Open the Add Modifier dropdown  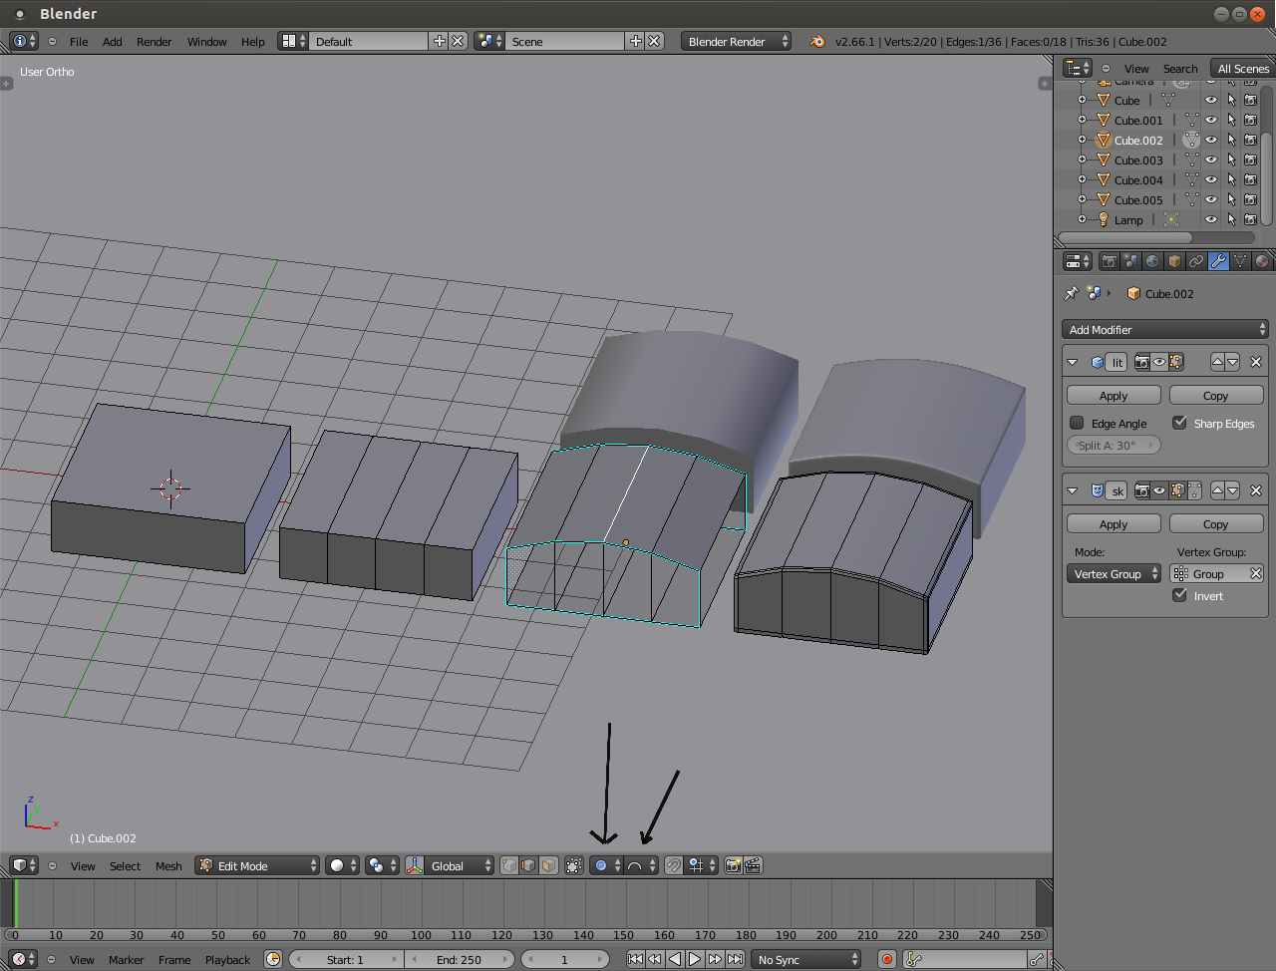coord(1165,329)
